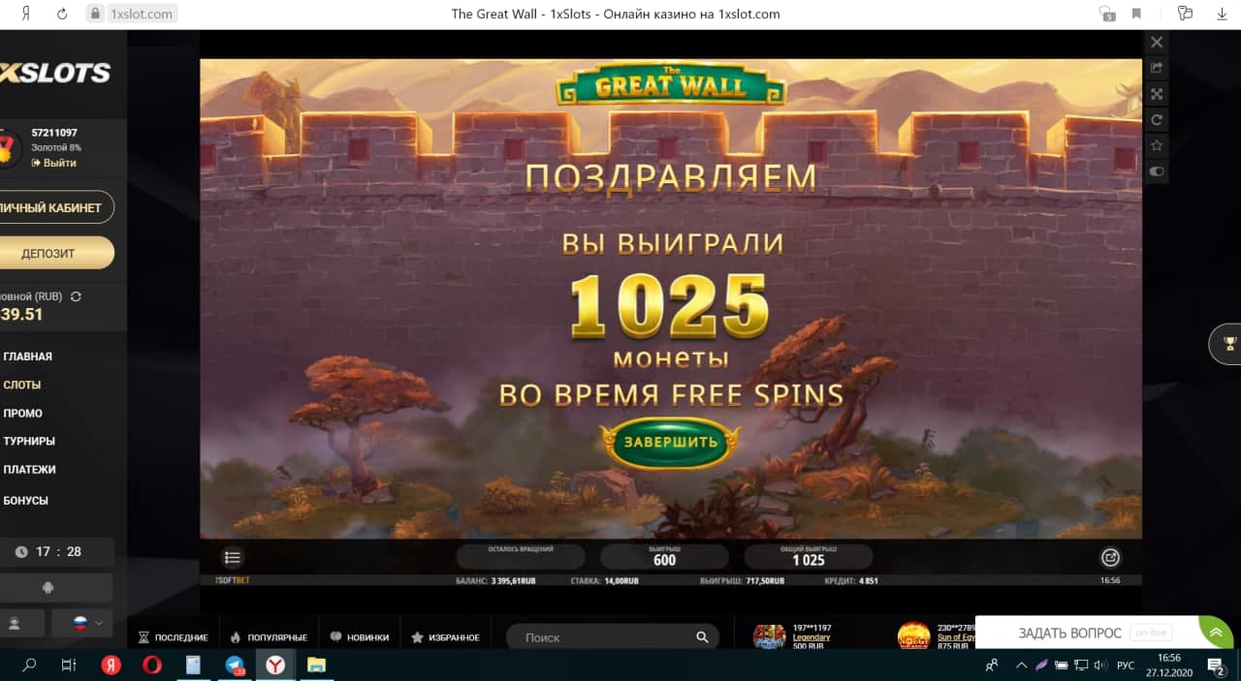Viewport: 1241px width, 681px height.
Task: Click the support person icon in sidebar
Action: (x=15, y=622)
